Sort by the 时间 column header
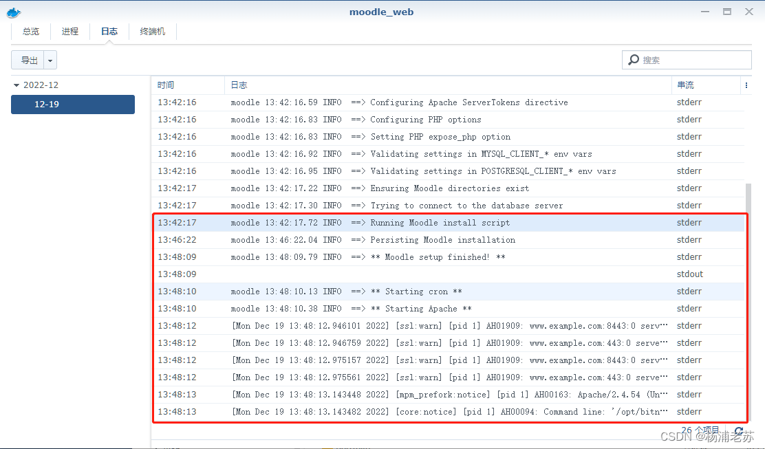765x449 pixels. pyautogui.click(x=188, y=85)
